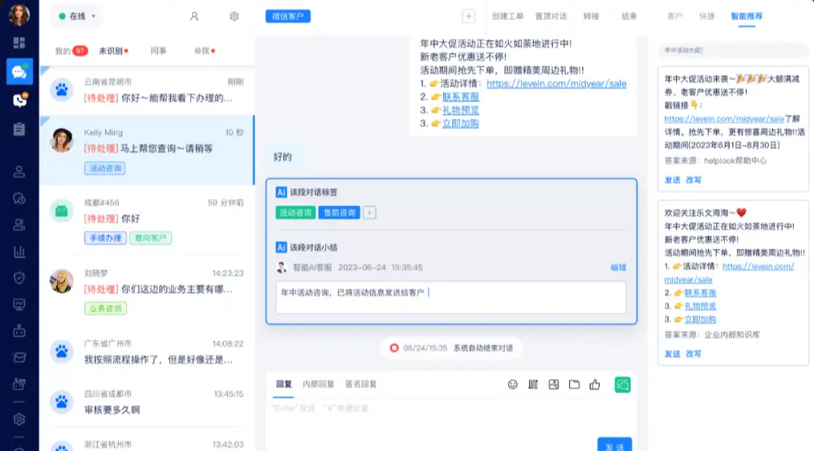Open the robot bot icon in sidebar

pos(19,331)
